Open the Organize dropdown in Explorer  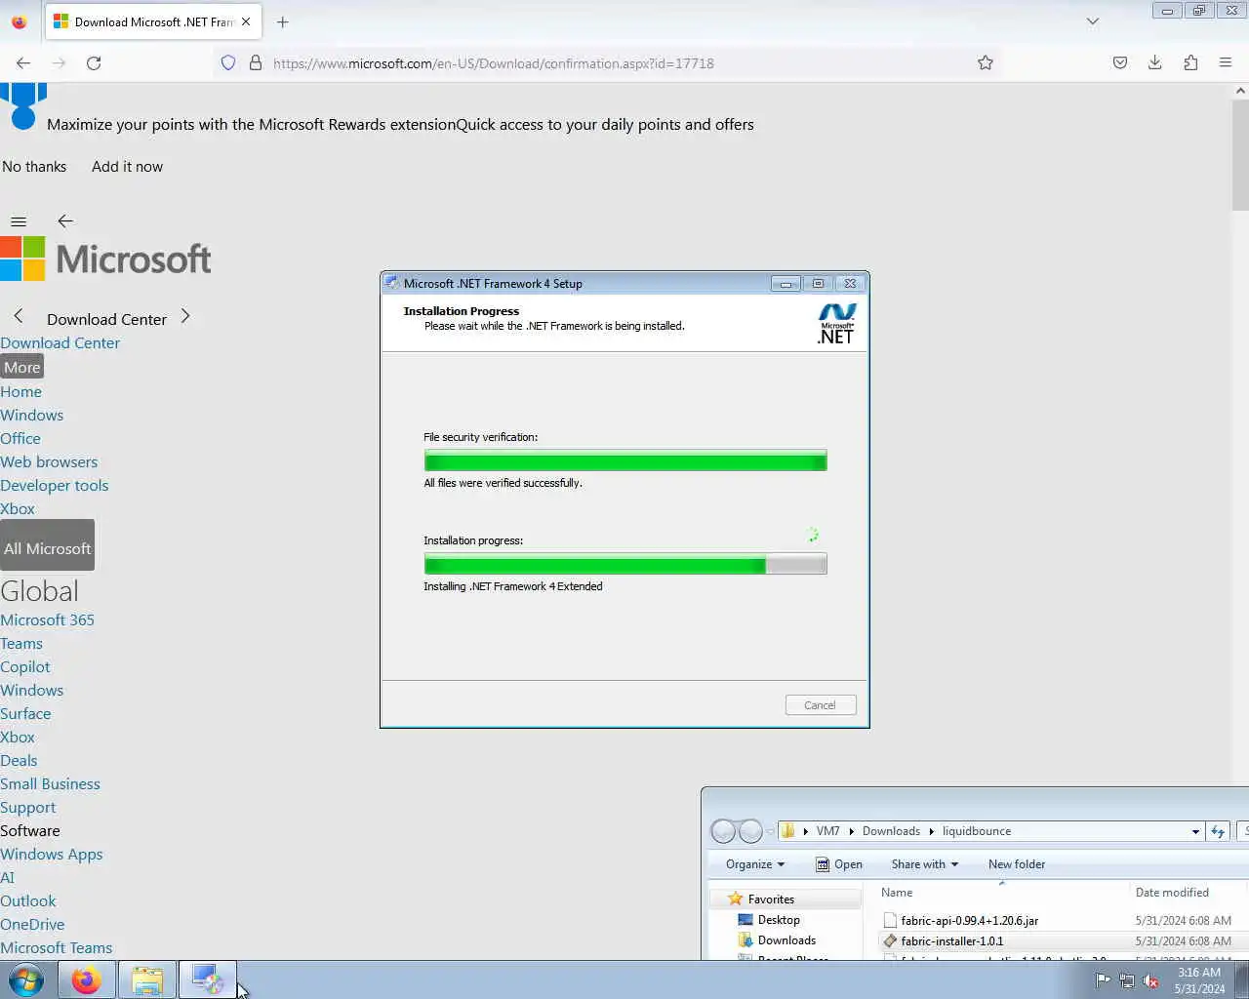(754, 864)
